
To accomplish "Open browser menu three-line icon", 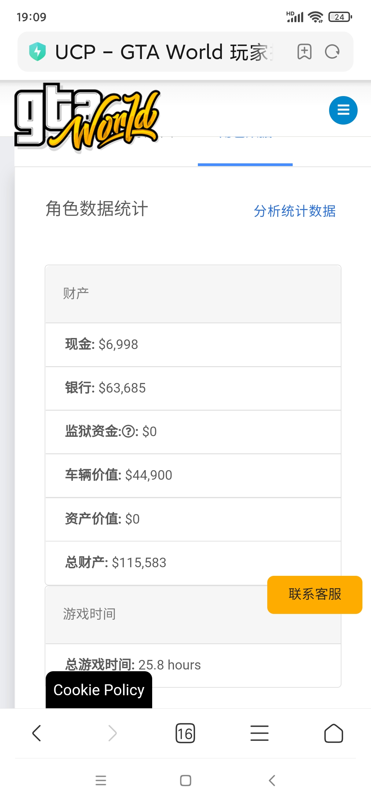I will click(259, 733).
